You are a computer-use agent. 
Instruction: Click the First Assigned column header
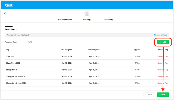[66, 50]
